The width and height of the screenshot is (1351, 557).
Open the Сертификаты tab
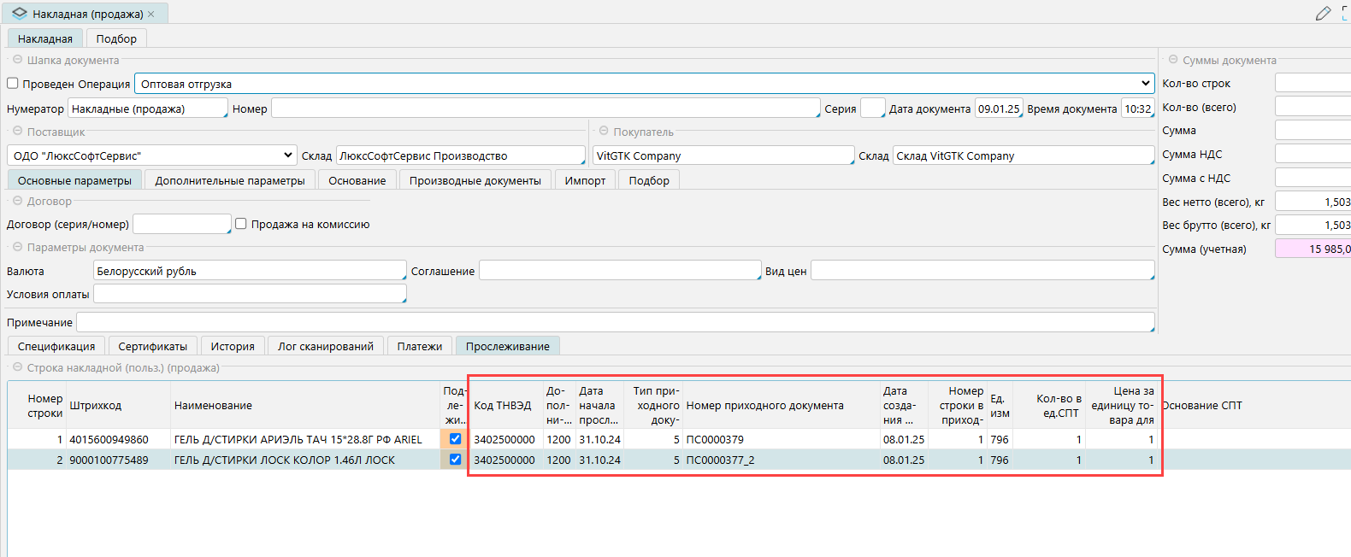point(152,346)
